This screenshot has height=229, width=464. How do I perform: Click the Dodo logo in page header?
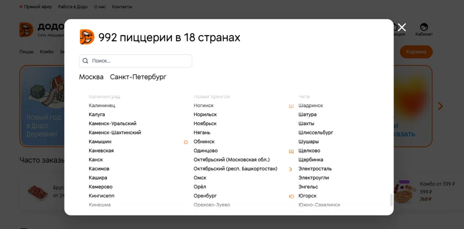26,30
